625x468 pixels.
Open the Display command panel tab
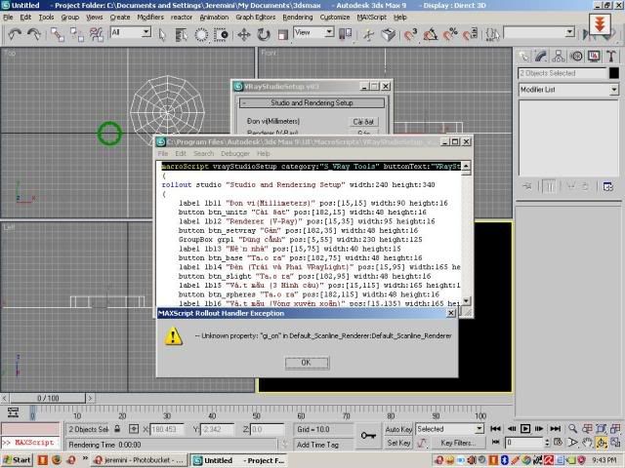click(x=594, y=57)
